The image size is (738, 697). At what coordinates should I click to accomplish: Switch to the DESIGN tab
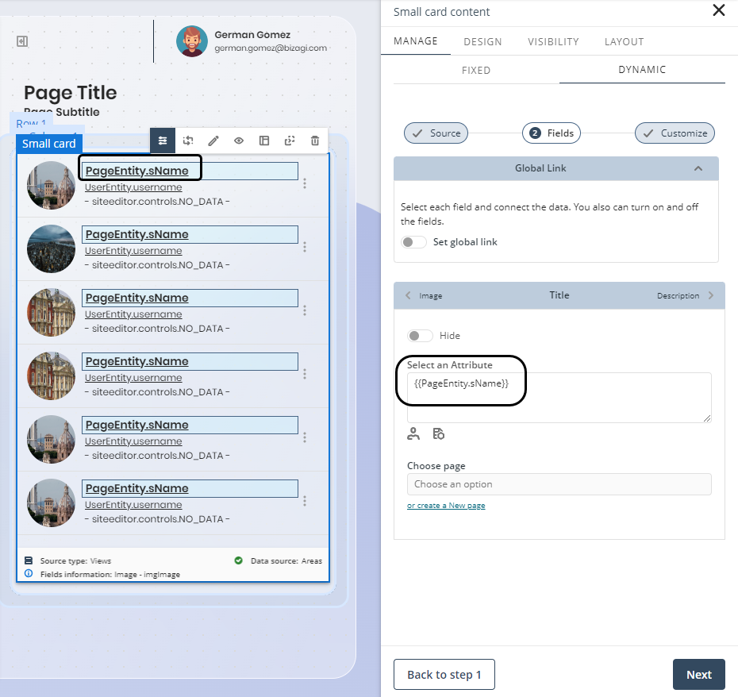(483, 41)
